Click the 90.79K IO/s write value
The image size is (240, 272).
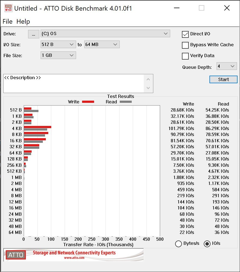click(x=182, y=134)
